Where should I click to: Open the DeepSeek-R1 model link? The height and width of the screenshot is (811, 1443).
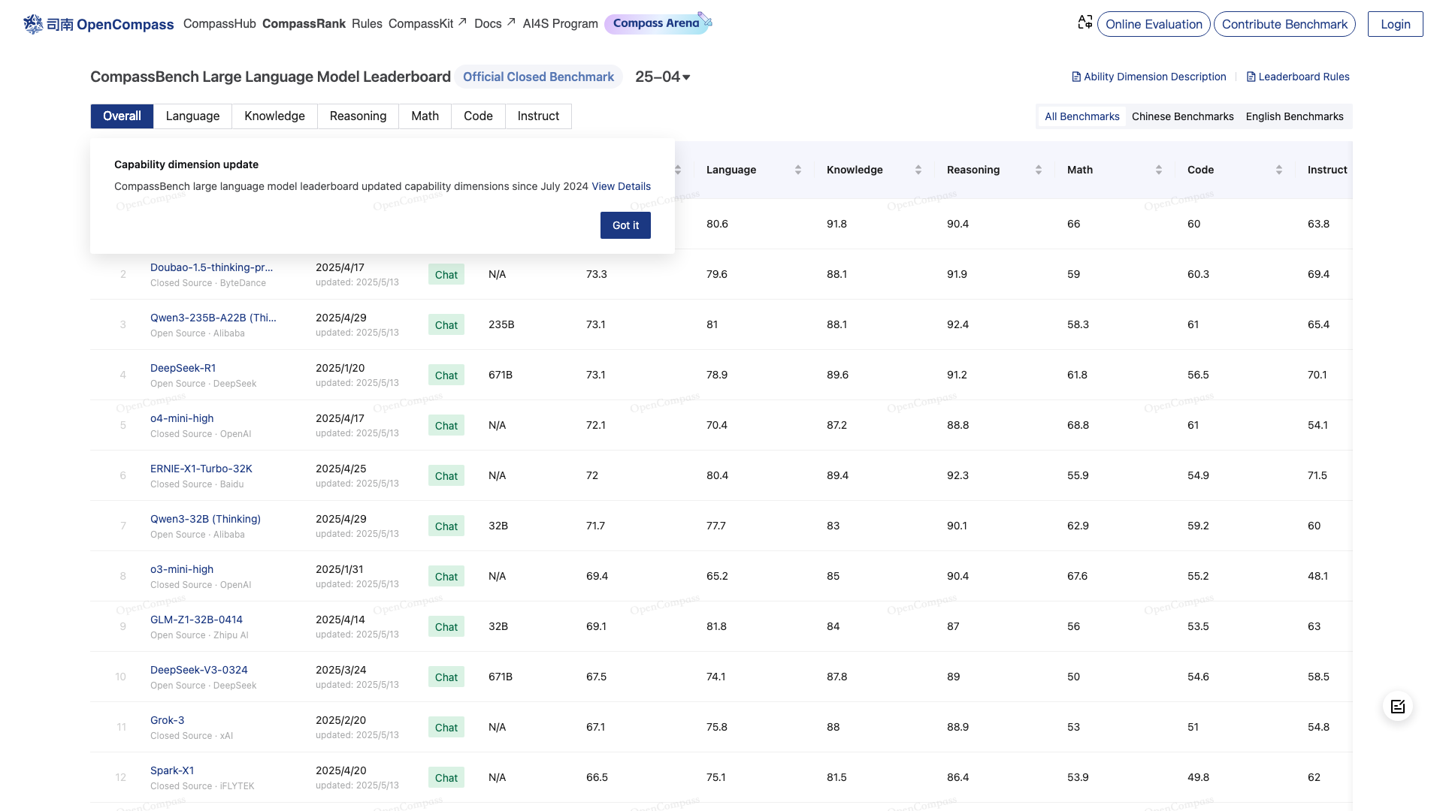tap(183, 368)
